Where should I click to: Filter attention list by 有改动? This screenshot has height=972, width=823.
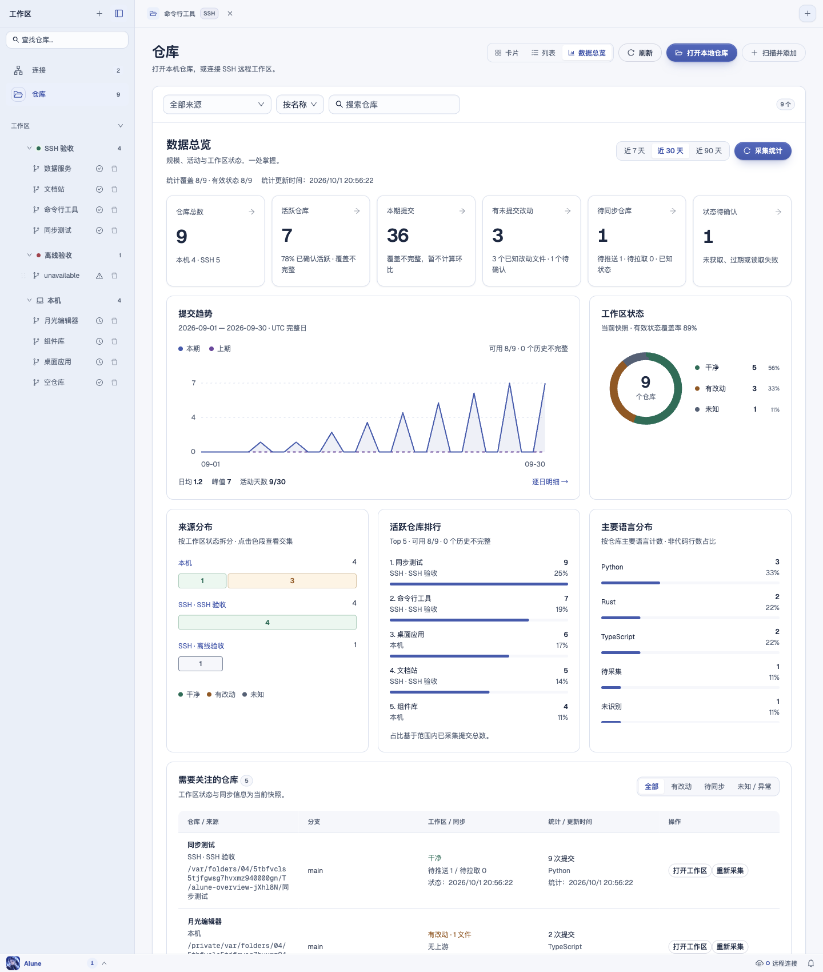click(x=681, y=787)
